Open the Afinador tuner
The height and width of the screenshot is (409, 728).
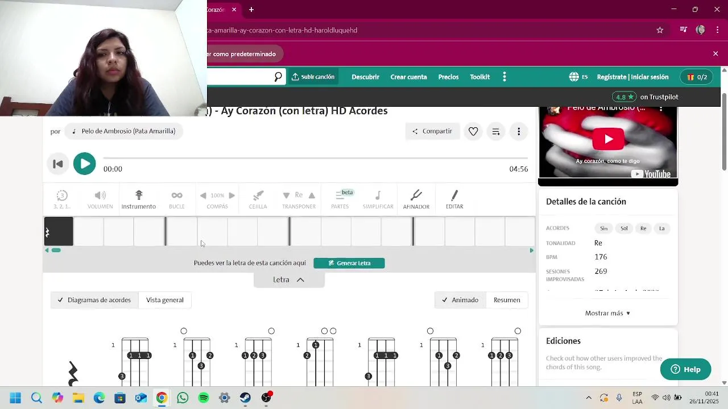pos(416,199)
